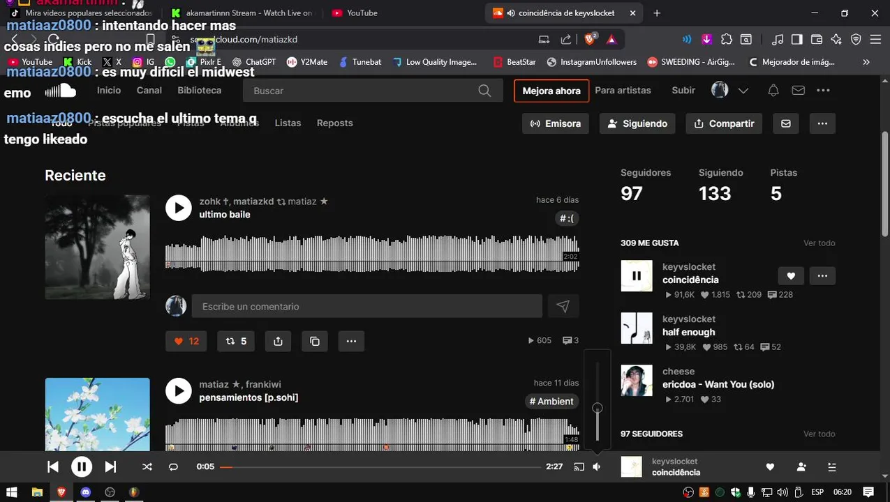890x502 pixels.
Task: Click Ver todo next to 309 ME GUSTA
Action: [819, 243]
